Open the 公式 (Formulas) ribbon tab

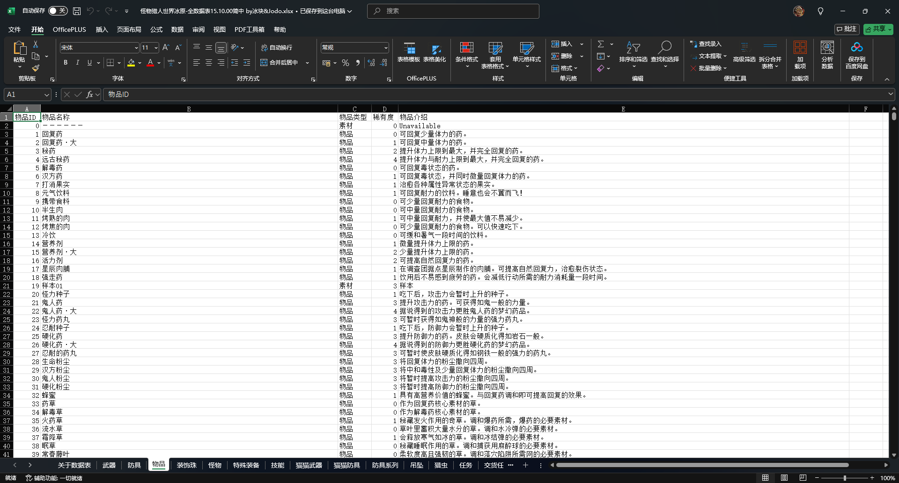156,29
